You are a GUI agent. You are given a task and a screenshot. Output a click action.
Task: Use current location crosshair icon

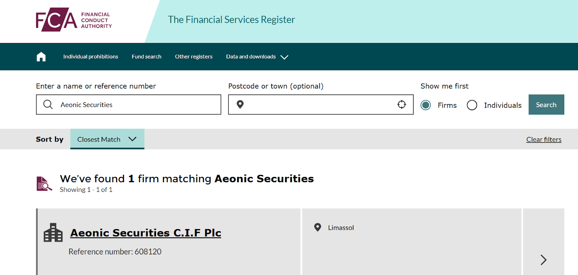coord(402,105)
